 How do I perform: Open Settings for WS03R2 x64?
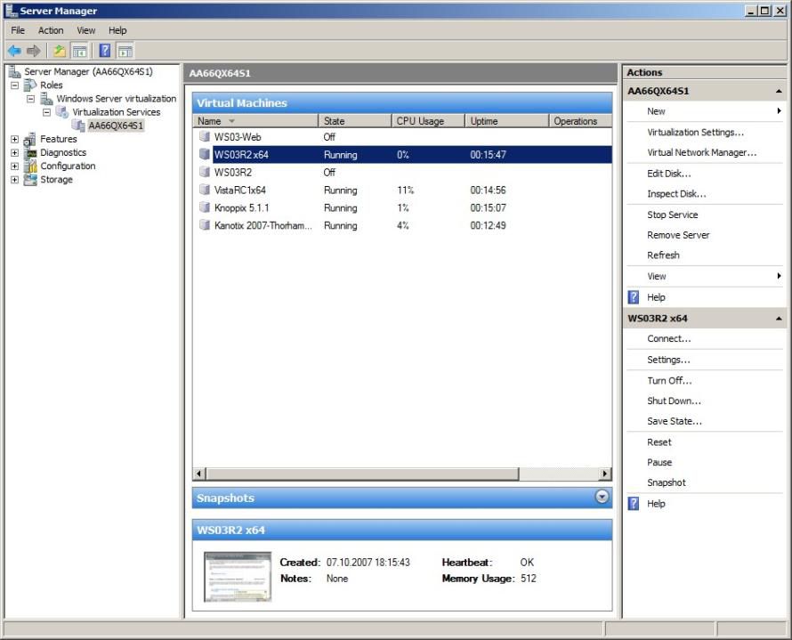coord(668,360)
